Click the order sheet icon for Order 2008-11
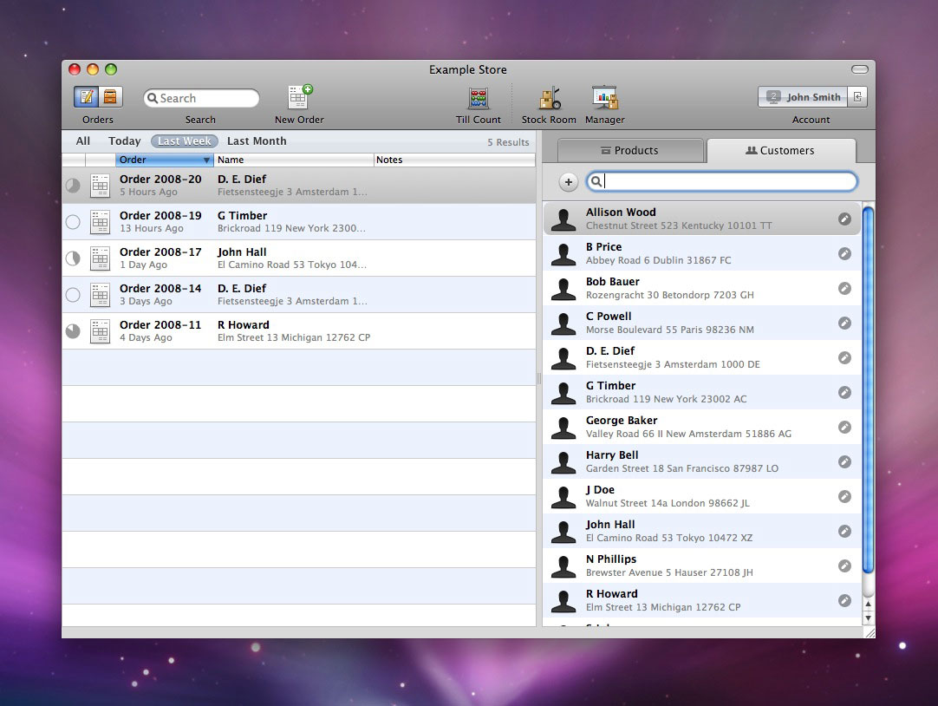The height and width of the screenshot is (706, 938). coord(100,331)
